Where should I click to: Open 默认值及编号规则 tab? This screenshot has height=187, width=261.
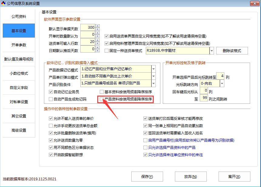point(19,59)
